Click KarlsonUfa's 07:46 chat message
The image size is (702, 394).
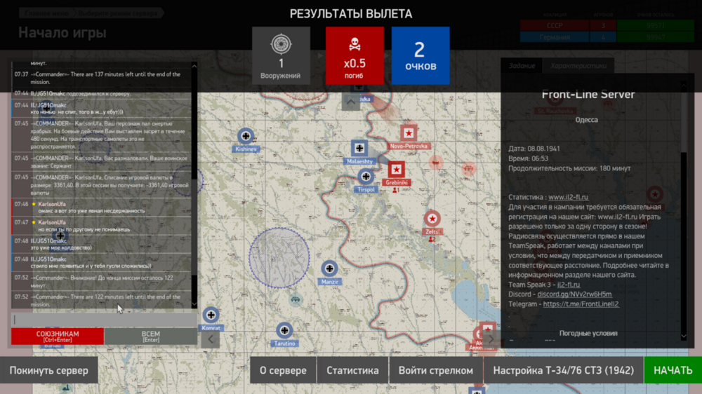tap(102, 208)
